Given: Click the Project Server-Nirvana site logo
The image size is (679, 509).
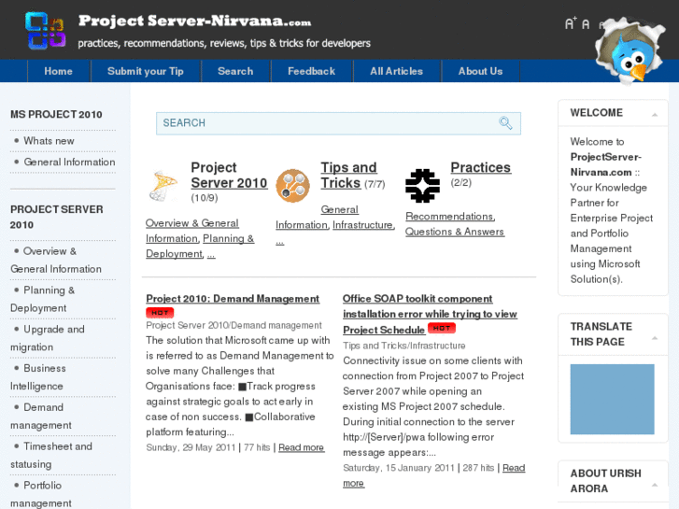Looking at the screenshot, I should click(46, 30).
